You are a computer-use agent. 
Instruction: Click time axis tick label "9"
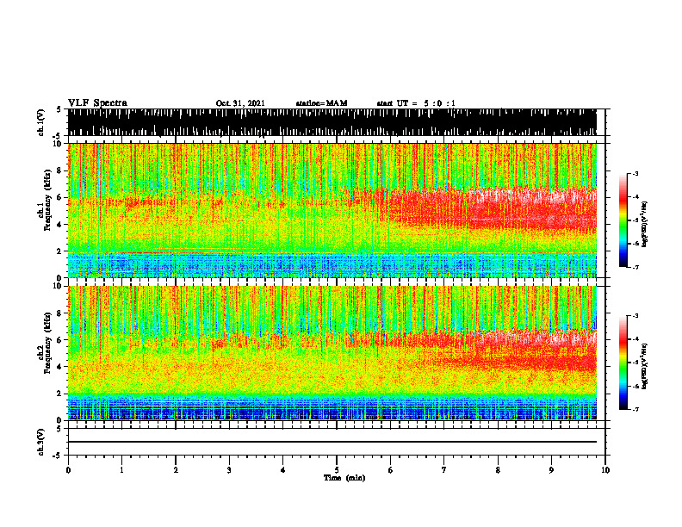tap(551, 470)
